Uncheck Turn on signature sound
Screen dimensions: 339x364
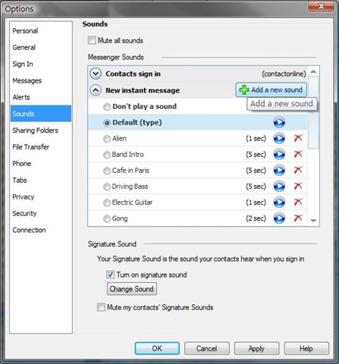pyautogui.click(x=110, y=275)
